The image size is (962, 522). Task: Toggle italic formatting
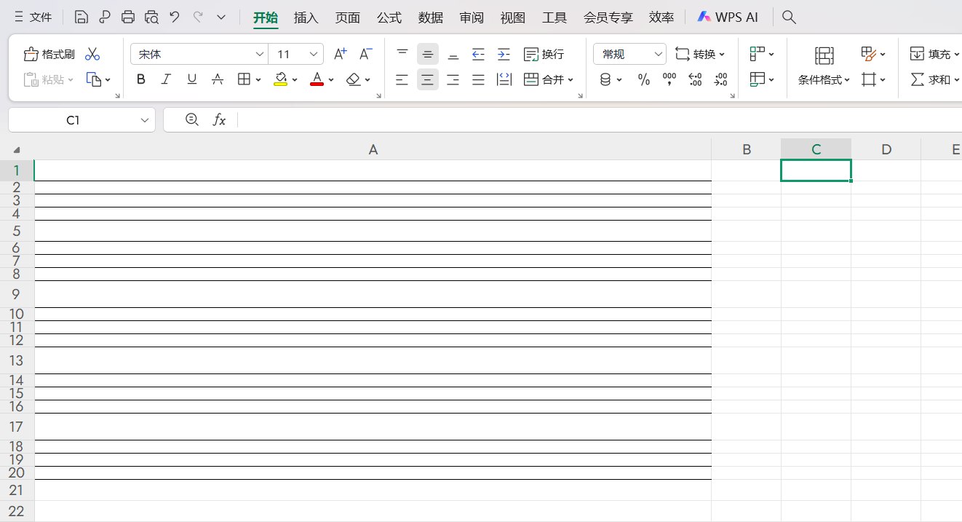click(166, 79)
